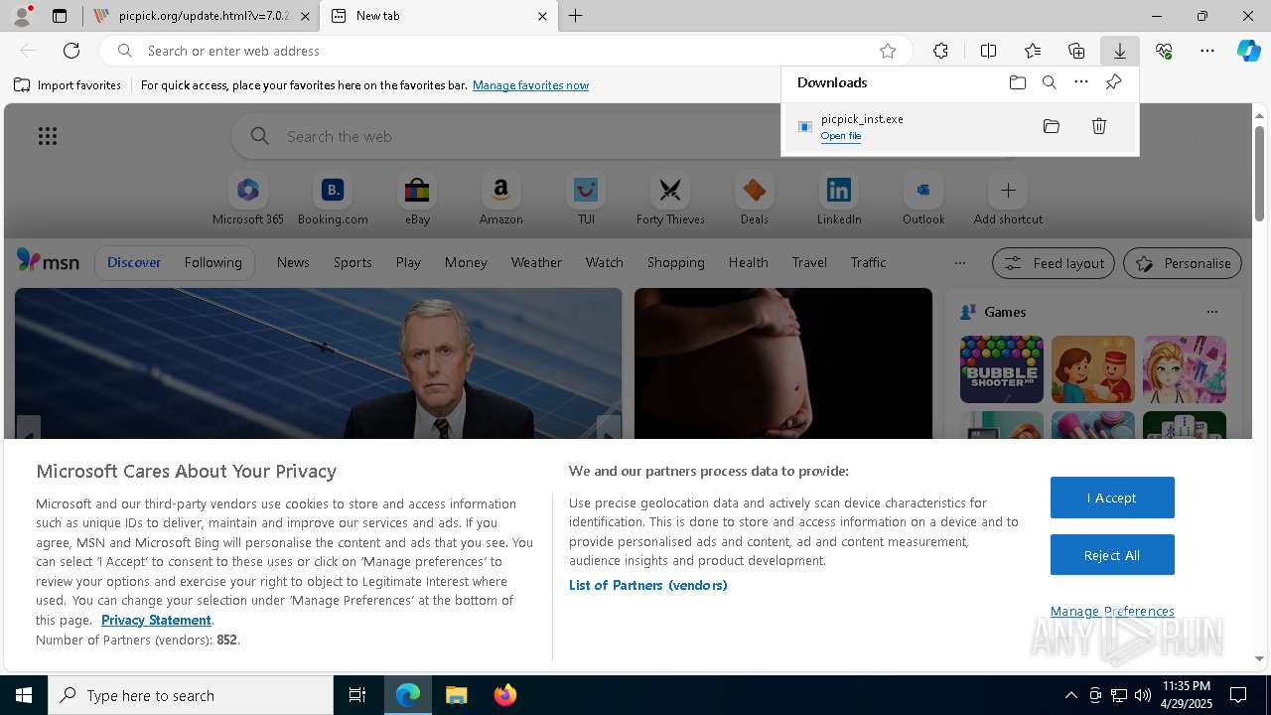Open the eBay shortcut
This screenshot has width=1271, height=715.
417,199
